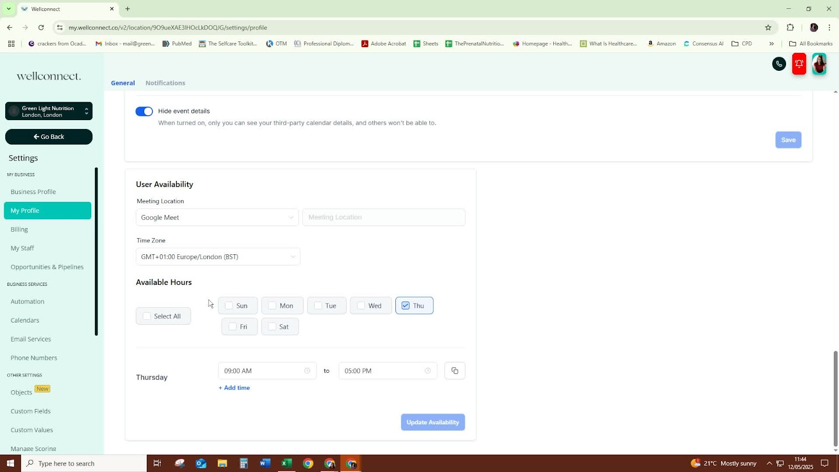Click the Go Back button
This screenshot has height=472, width=839.
pyautogui.click(x=49, y=137)
